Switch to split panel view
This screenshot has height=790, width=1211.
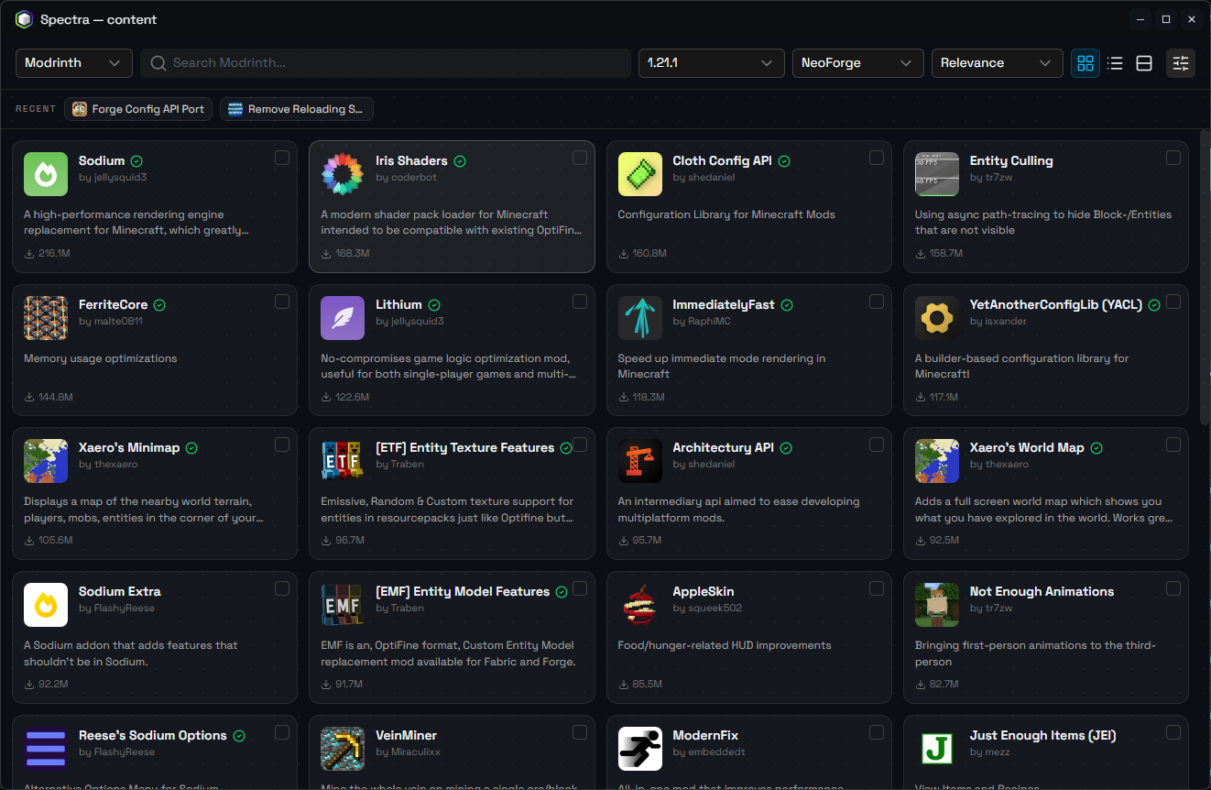1144,63
